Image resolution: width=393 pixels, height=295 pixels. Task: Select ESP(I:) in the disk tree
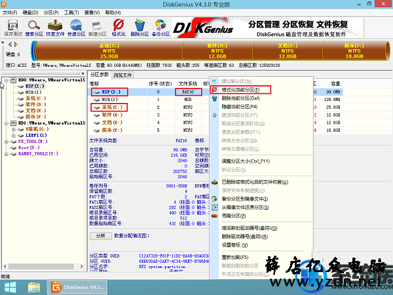[x=35, y=86]
